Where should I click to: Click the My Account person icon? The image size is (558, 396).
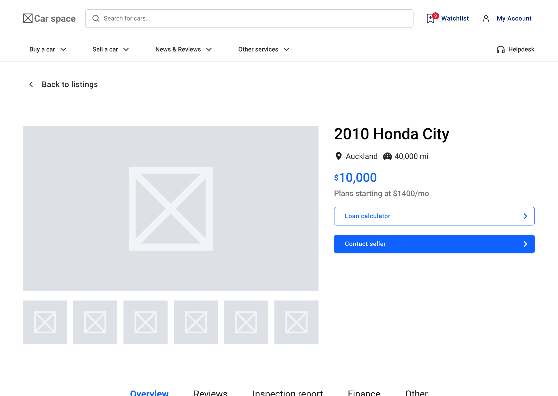point(486,19)
